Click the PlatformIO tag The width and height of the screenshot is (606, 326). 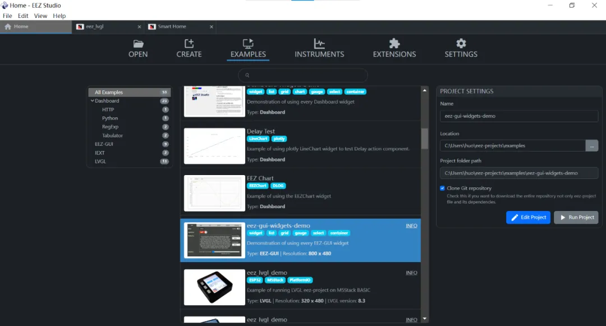click(x=300, y=280)
